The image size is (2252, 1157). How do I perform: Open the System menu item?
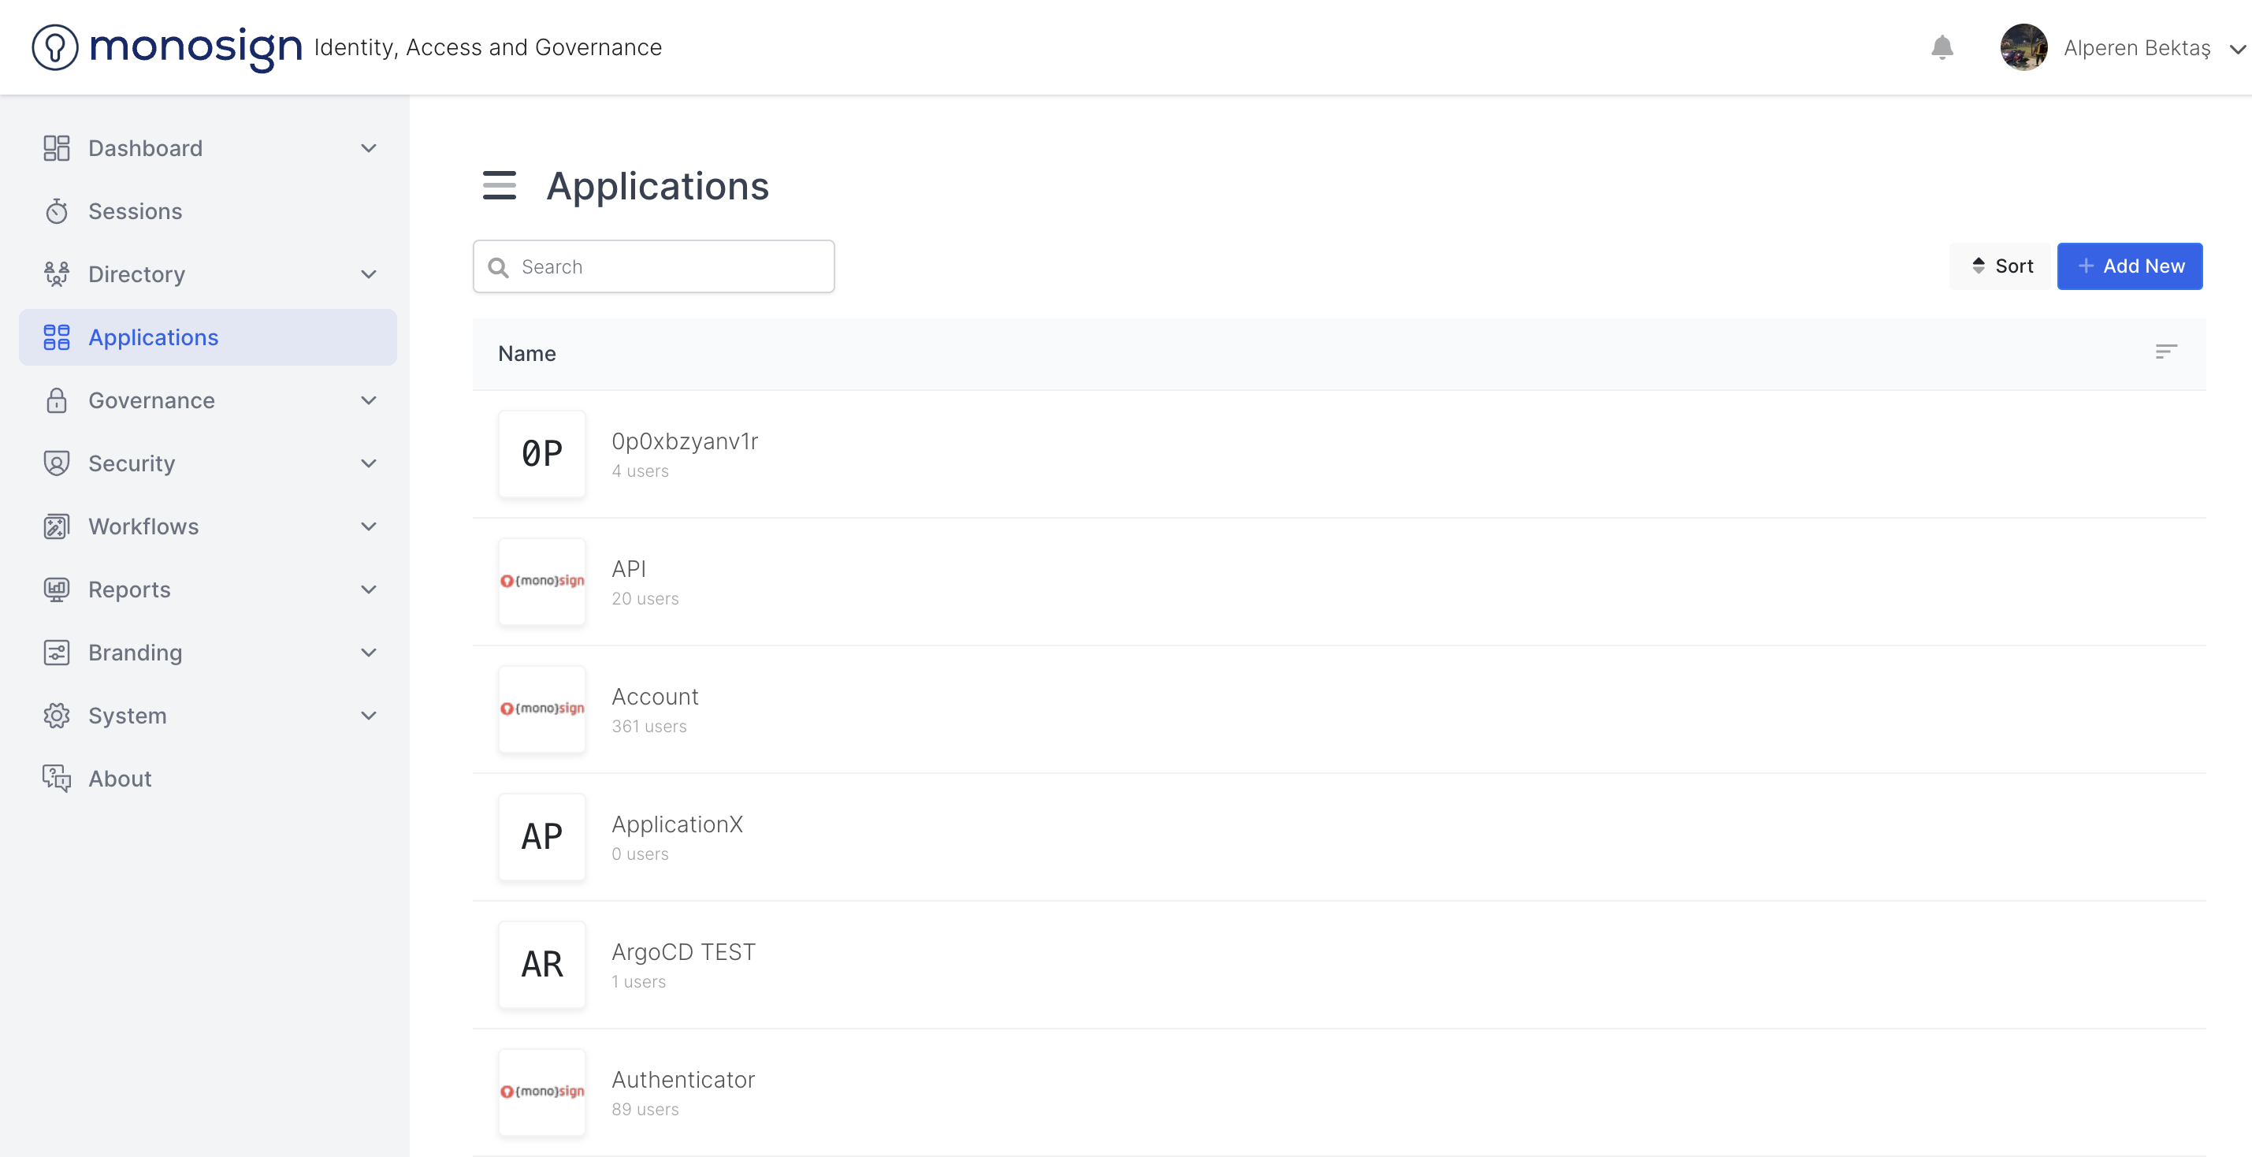tap(128, 716)
